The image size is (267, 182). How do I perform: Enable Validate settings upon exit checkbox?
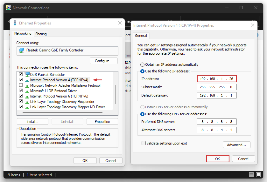click(144, 143)
